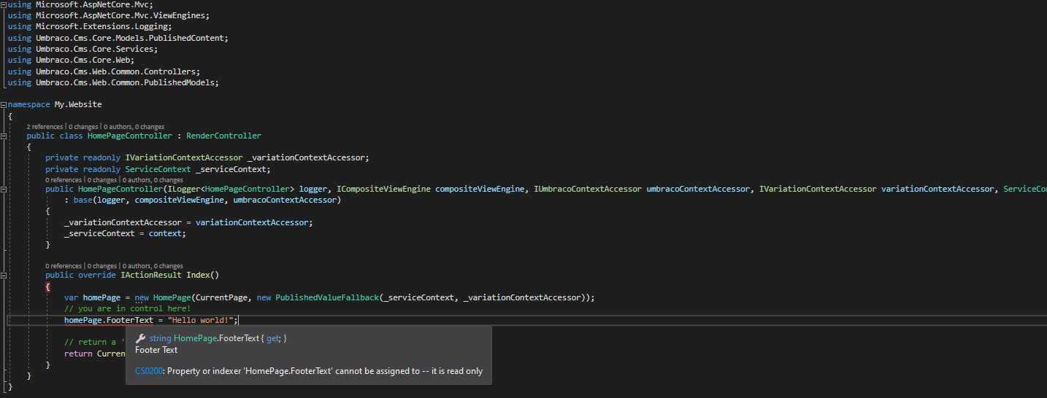Click '0 references' above Index method
The image size is (1047, 398).
tap(64, 266)
